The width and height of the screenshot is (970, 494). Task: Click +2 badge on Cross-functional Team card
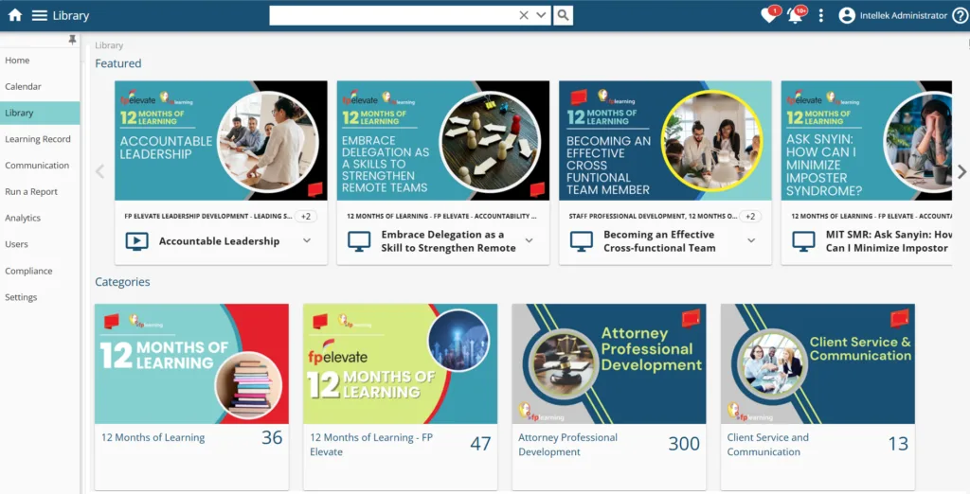750,217
